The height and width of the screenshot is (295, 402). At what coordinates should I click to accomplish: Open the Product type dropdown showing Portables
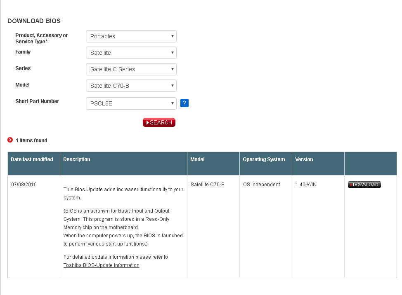pyautogui.click(x=131, y=36)
